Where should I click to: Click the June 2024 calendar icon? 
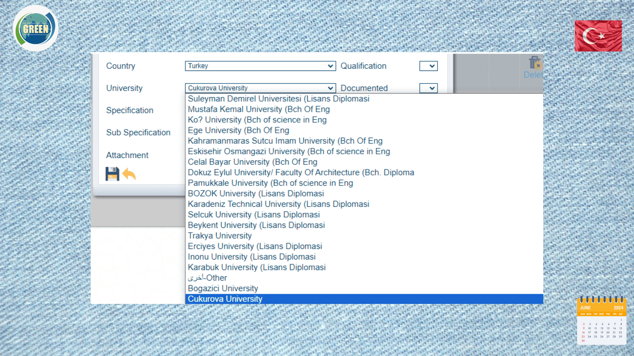(x=601, y=321)
